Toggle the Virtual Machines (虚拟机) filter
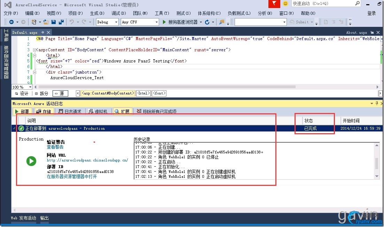384x227 pixels. 98,112
